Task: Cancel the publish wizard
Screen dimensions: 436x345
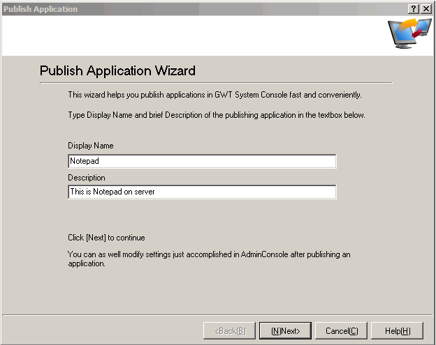Action: click(x=341, y=330)
